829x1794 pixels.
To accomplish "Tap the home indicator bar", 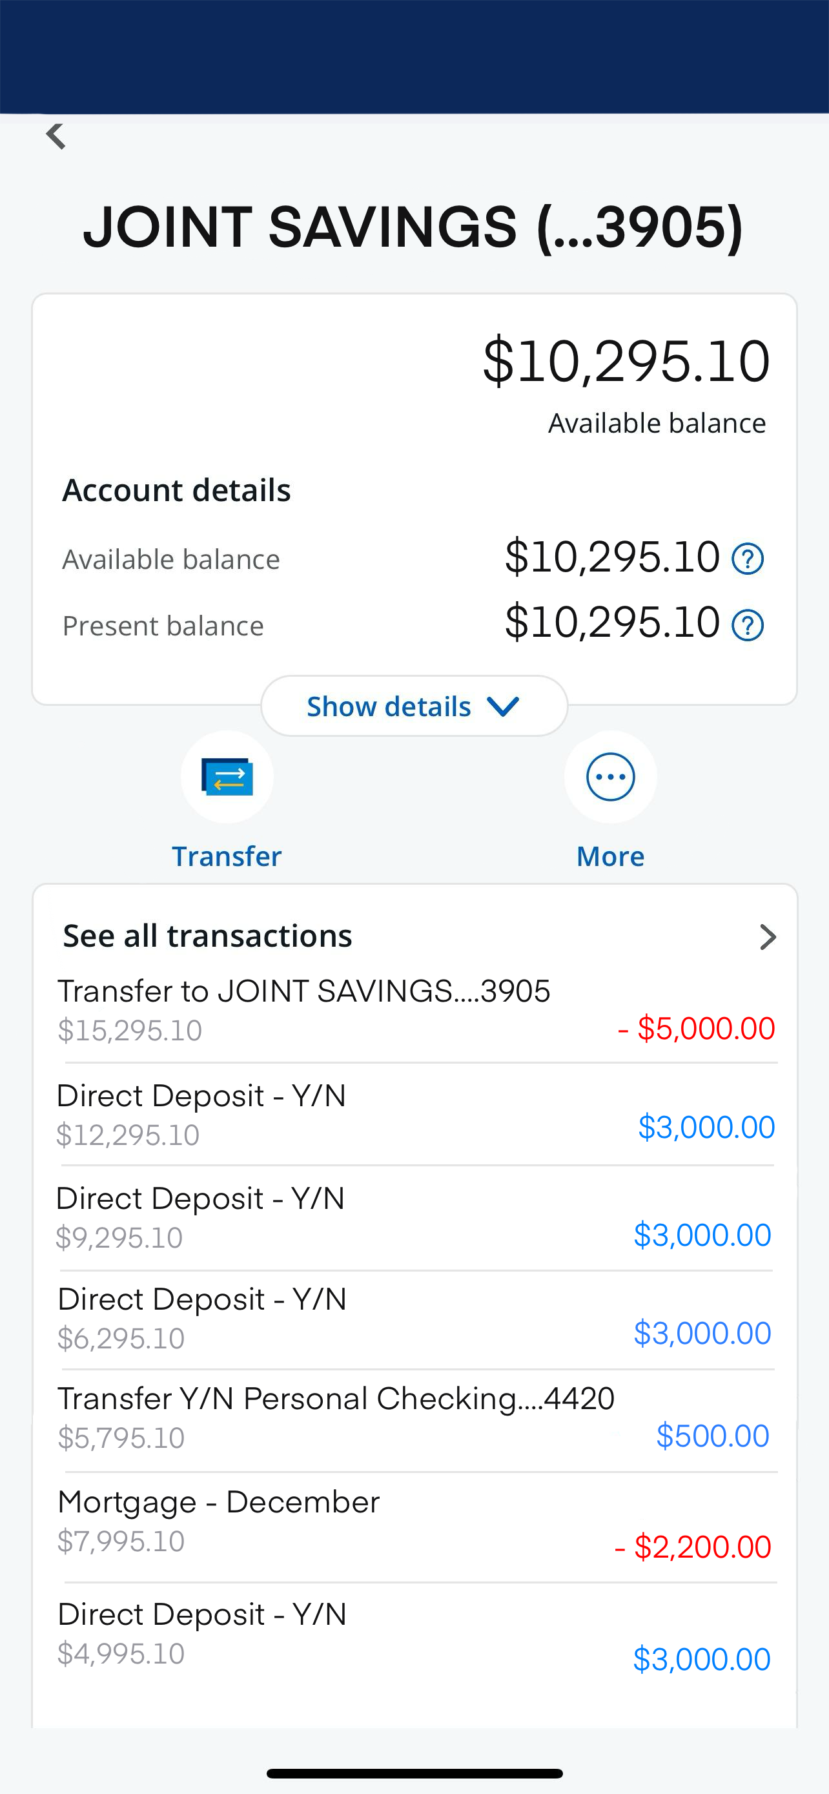I will click(x=414, y=1773).
